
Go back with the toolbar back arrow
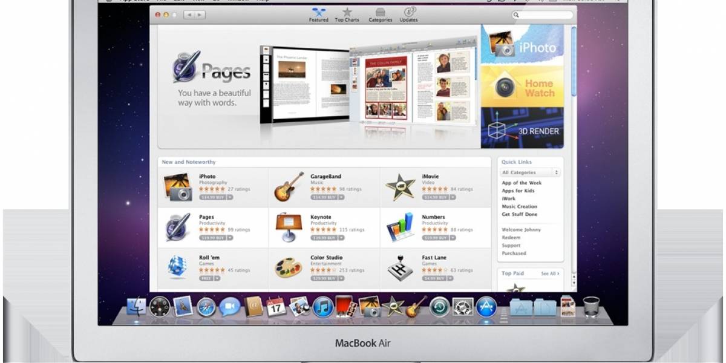[x=189, y=14]
